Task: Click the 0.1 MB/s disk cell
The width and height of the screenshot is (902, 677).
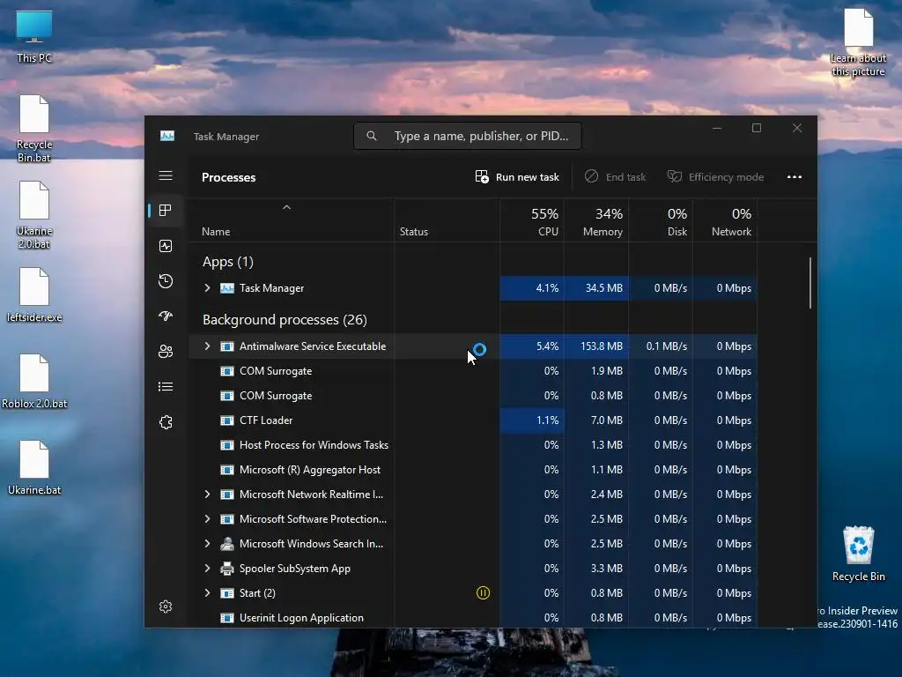Action: pos(661,346)
